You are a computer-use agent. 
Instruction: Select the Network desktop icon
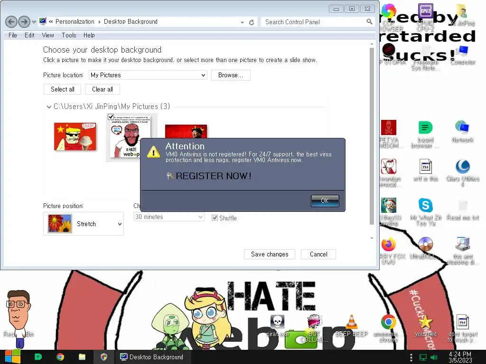pos(462,131)
